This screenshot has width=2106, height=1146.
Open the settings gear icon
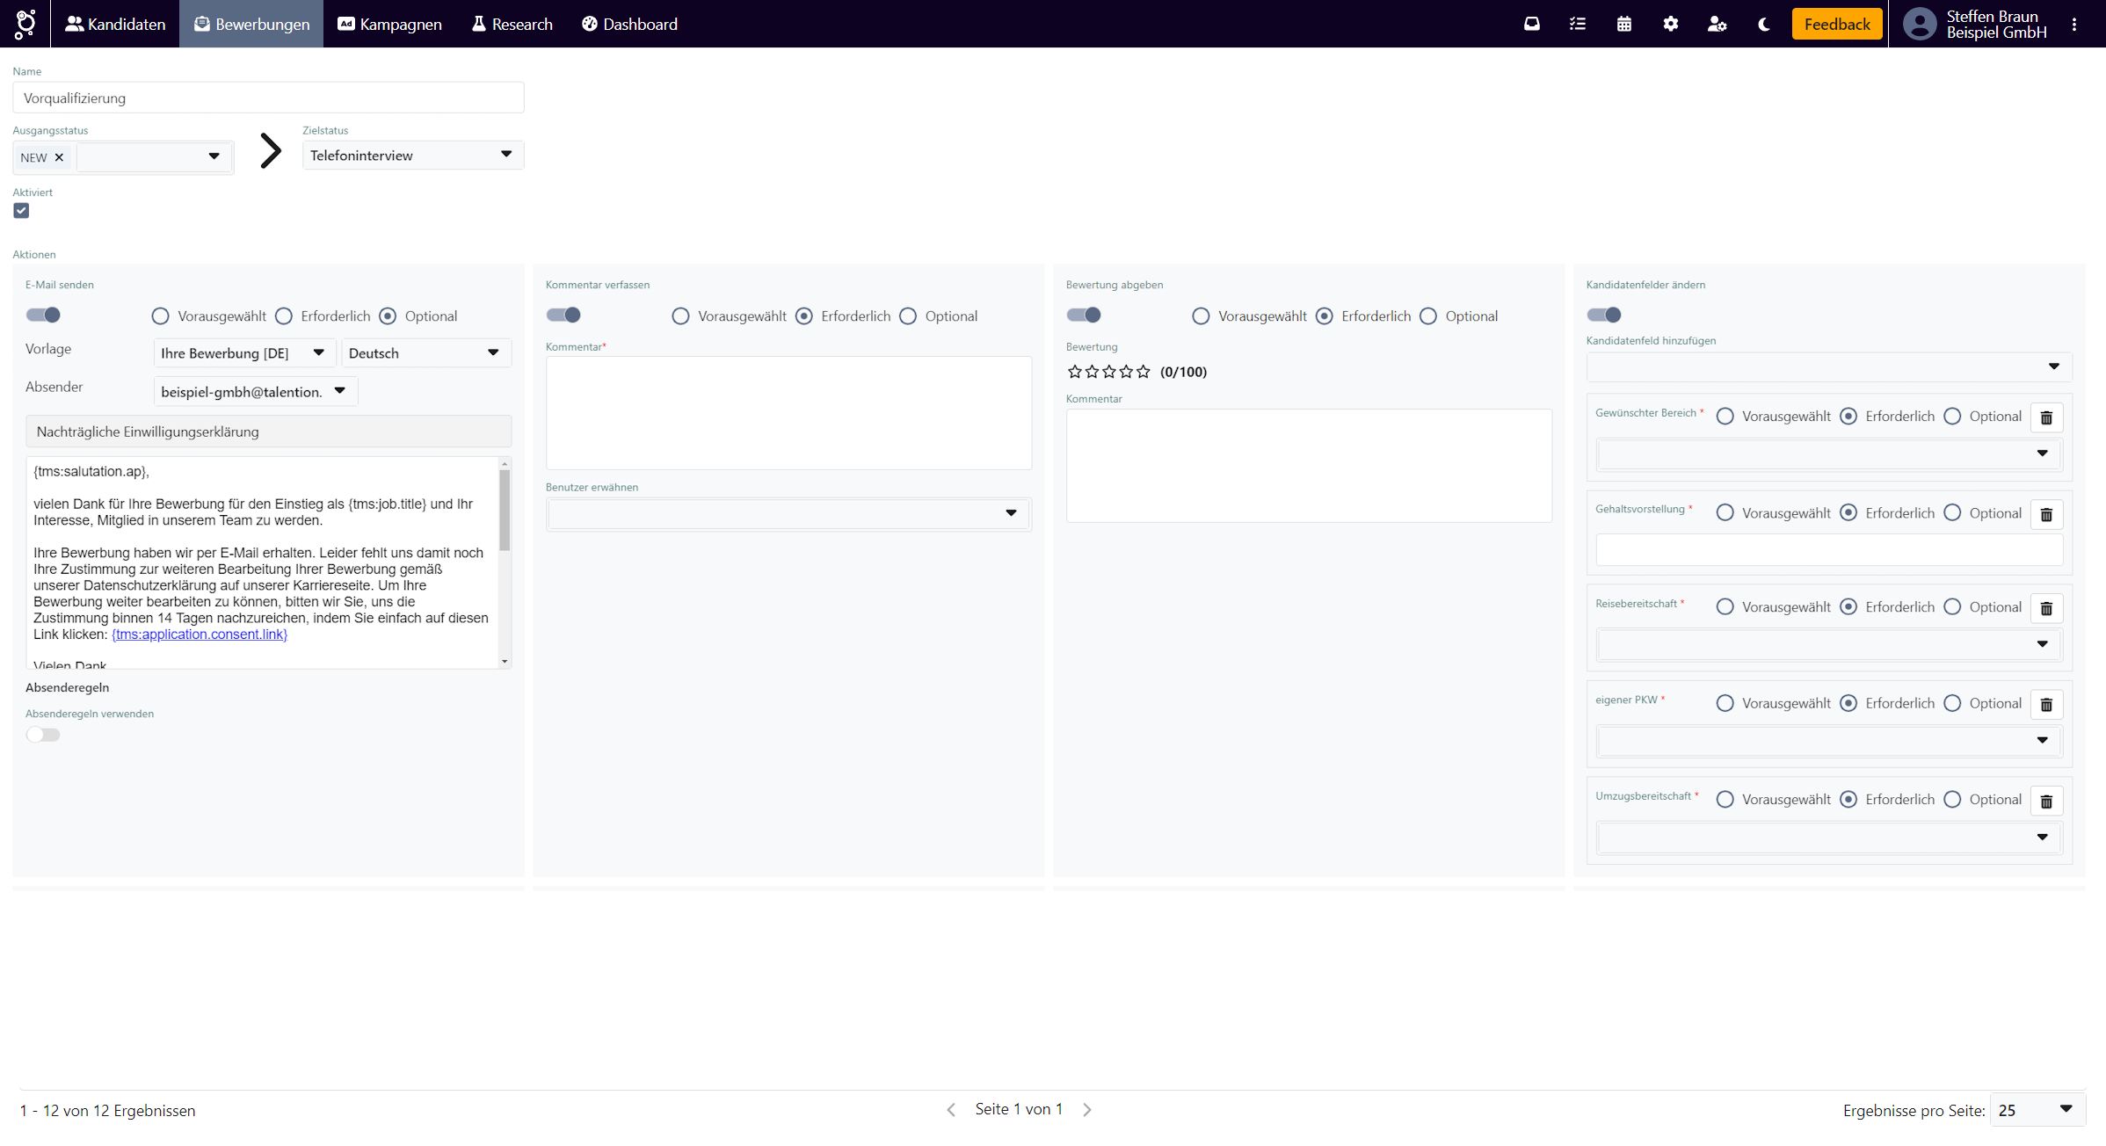pyautogui.click(x=1671, y=24)
